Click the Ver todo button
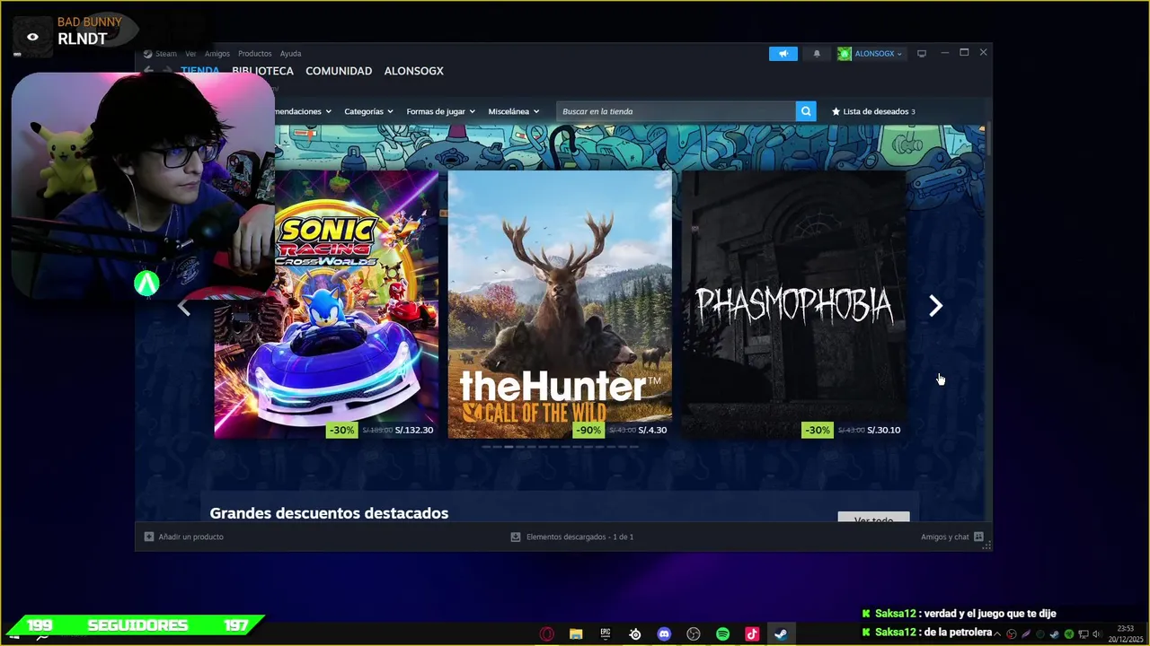 pos(873,518)
